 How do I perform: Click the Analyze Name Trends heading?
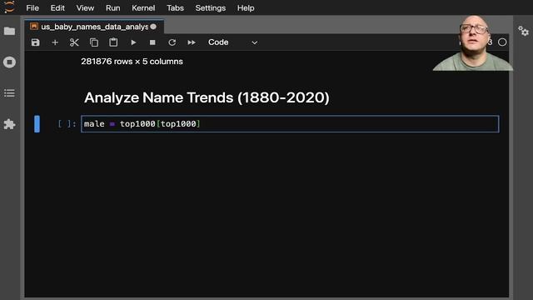point(207,97)
